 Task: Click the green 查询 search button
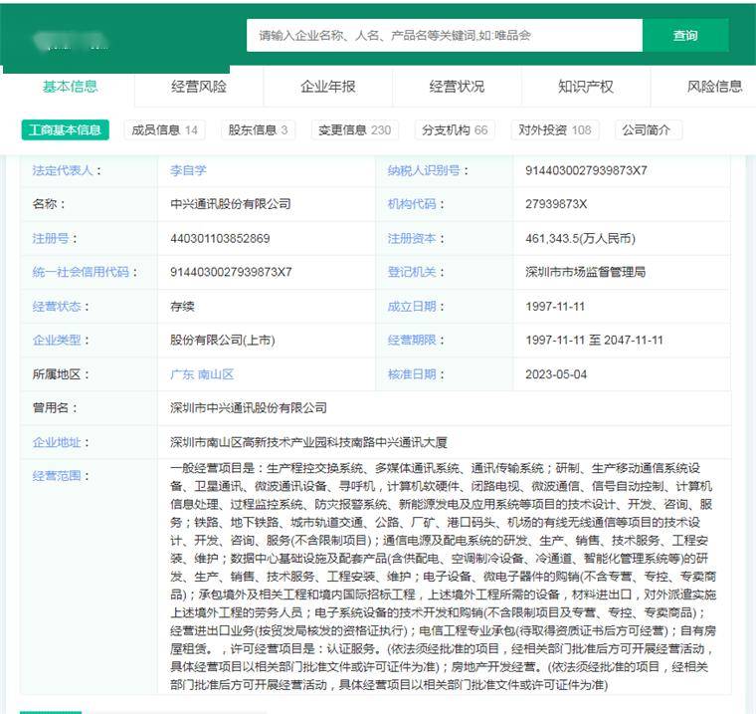click(x=685, y=35)
